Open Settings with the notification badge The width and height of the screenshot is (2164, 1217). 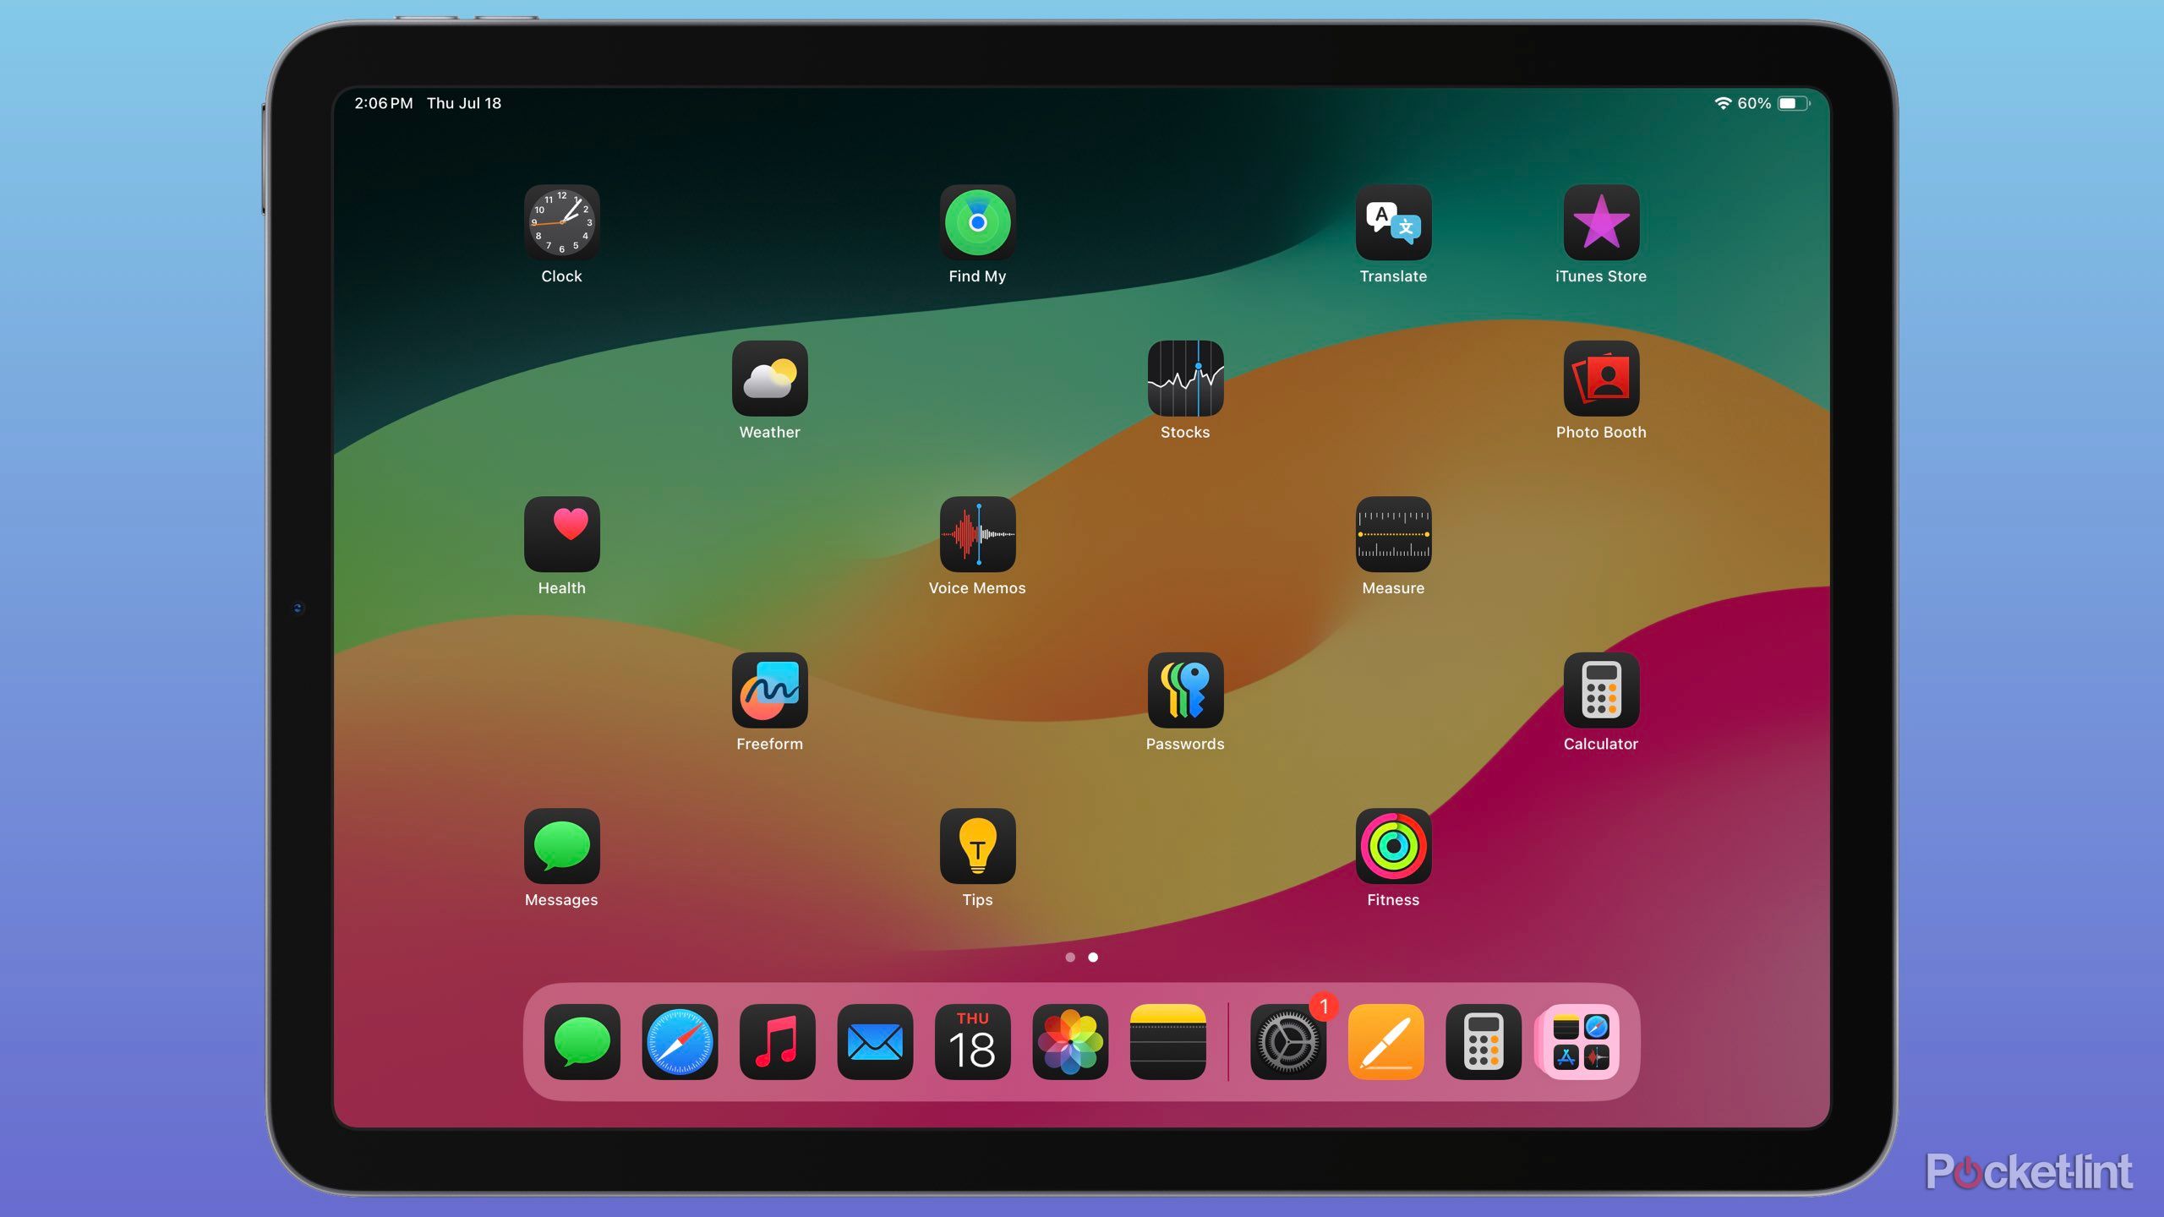click(x=1287, y=1042)
